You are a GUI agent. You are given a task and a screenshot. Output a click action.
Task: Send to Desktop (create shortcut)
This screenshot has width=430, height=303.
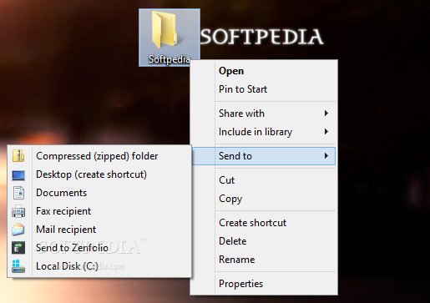[x=99, y=174]
